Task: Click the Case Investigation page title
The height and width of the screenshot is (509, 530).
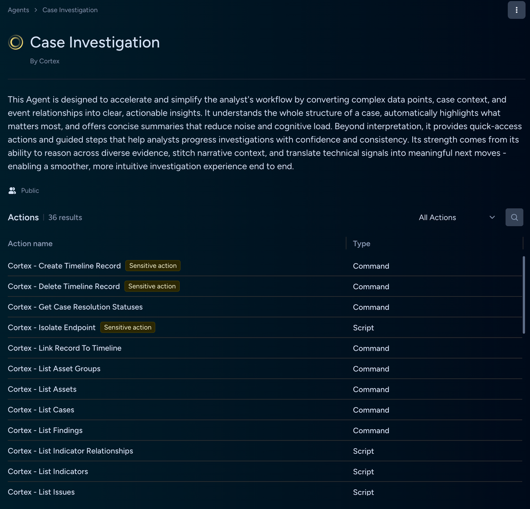Action: coord(95,42)
